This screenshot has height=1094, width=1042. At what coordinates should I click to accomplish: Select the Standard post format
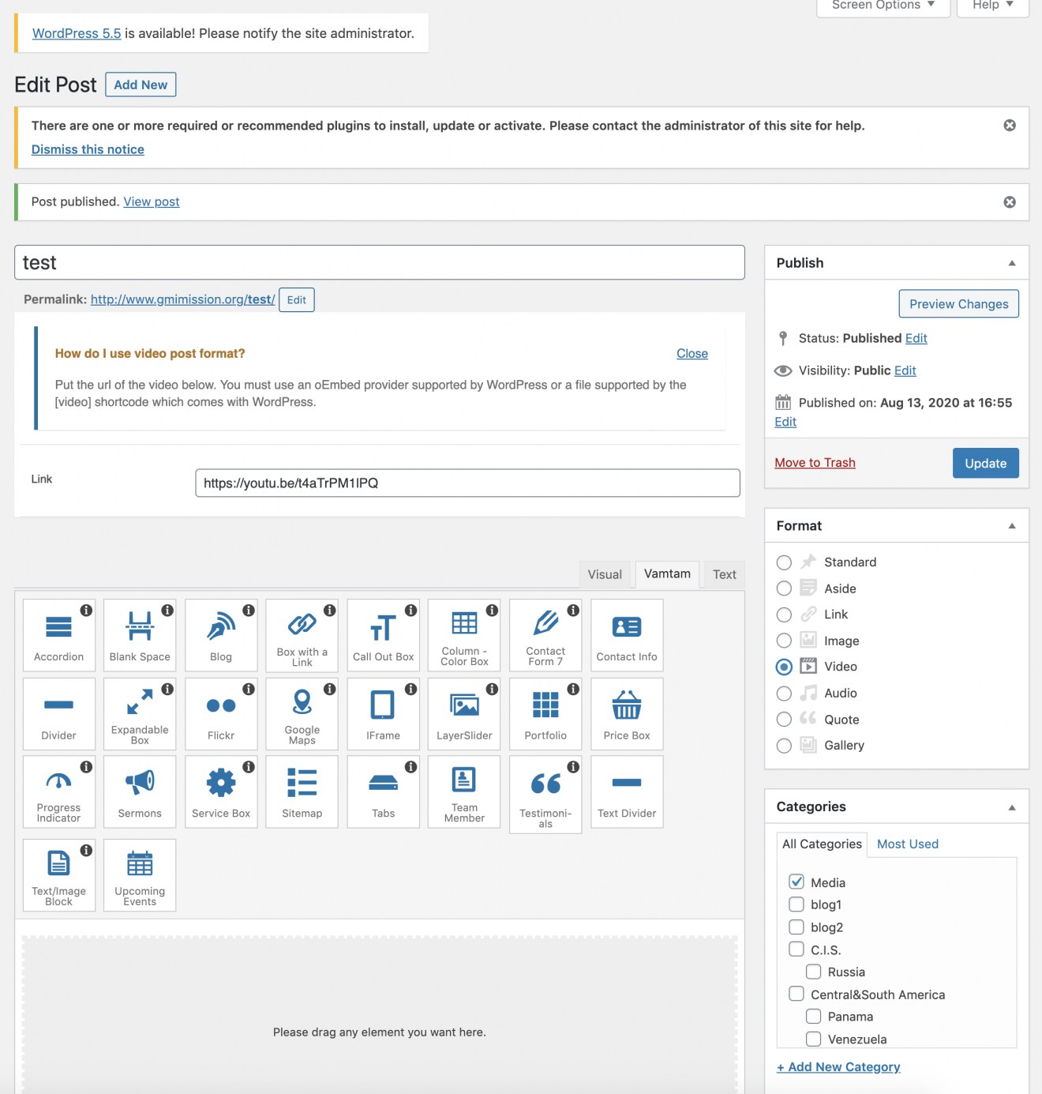(784, 562)
